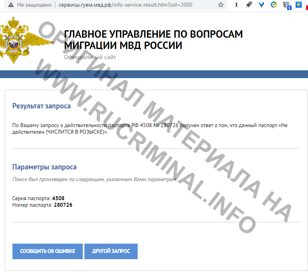Screen dimensions: 308x272
Task: Click the 'Главное управление по вопросам миграции' title
Action: coord(153,40)
